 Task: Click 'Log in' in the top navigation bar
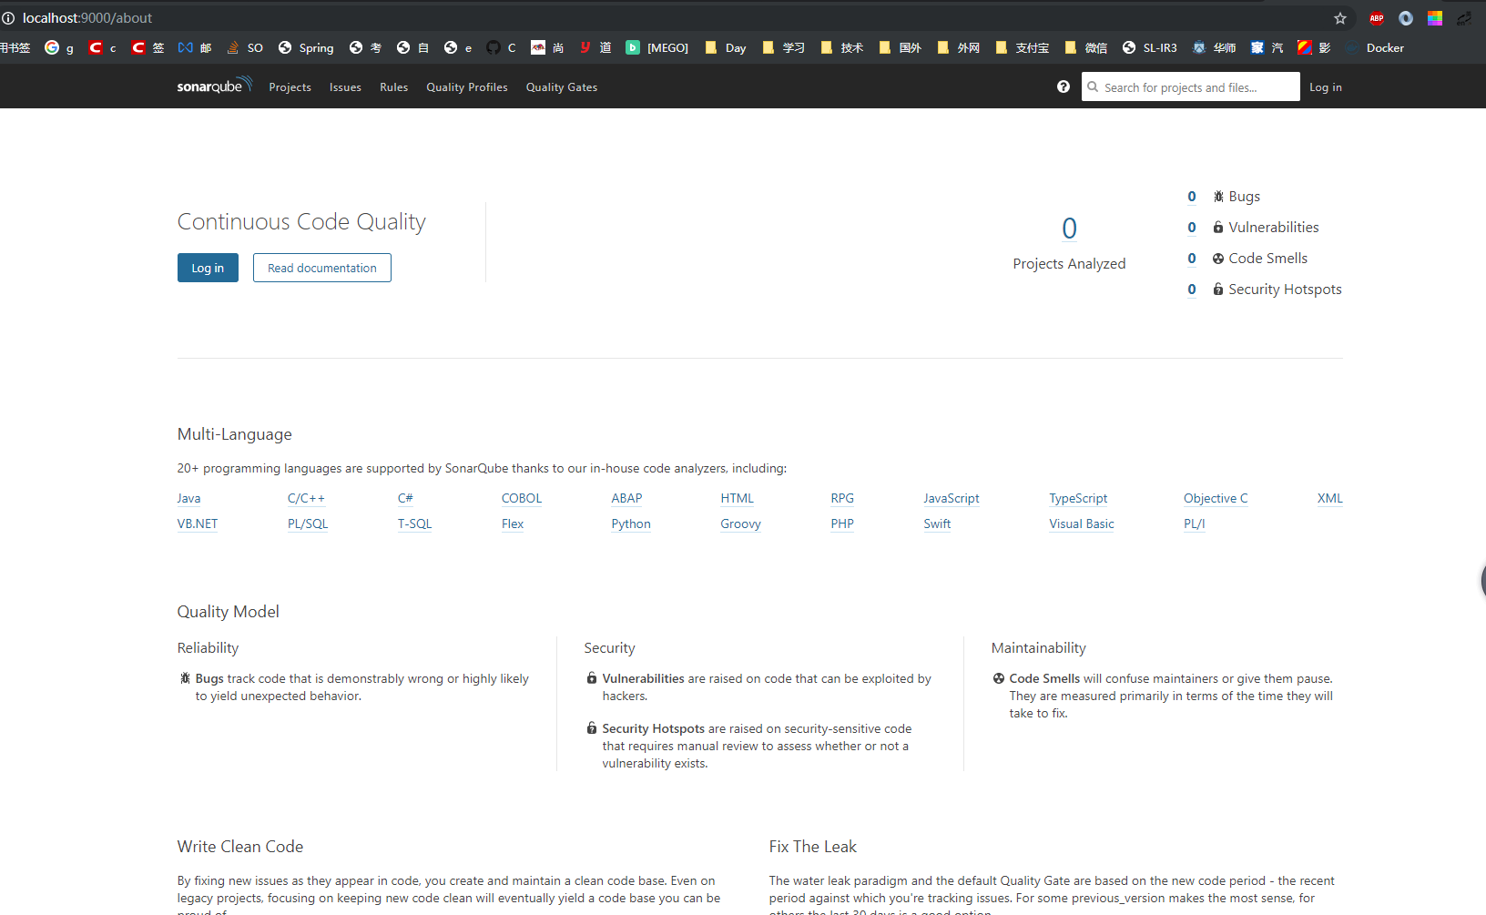point(1326,87)
